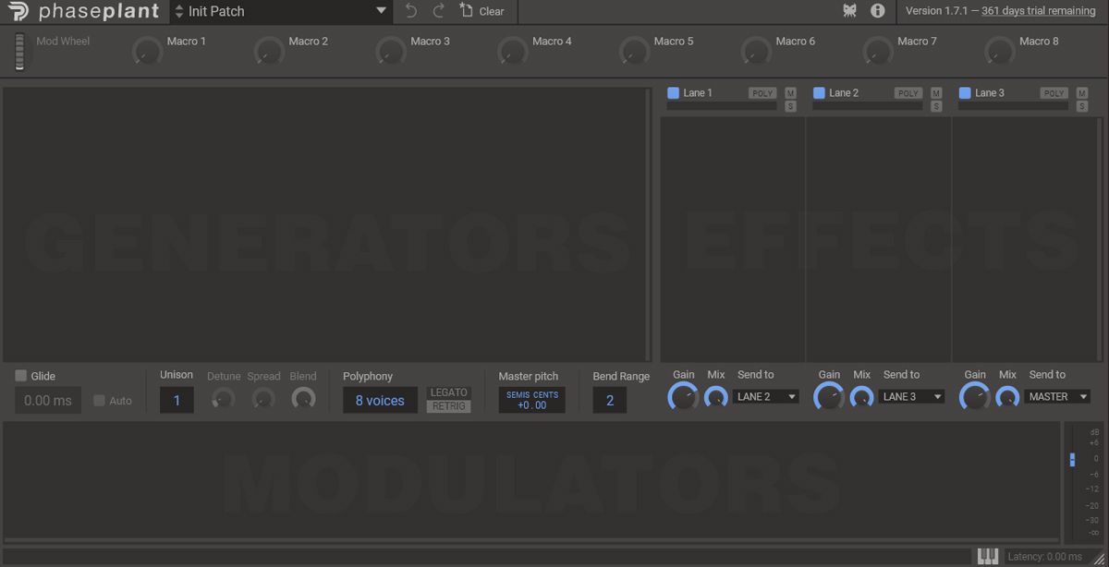Screen dimensions: 1109x567
Task: Click the Mod Wheel strip
Action: [x=20, y=51]
